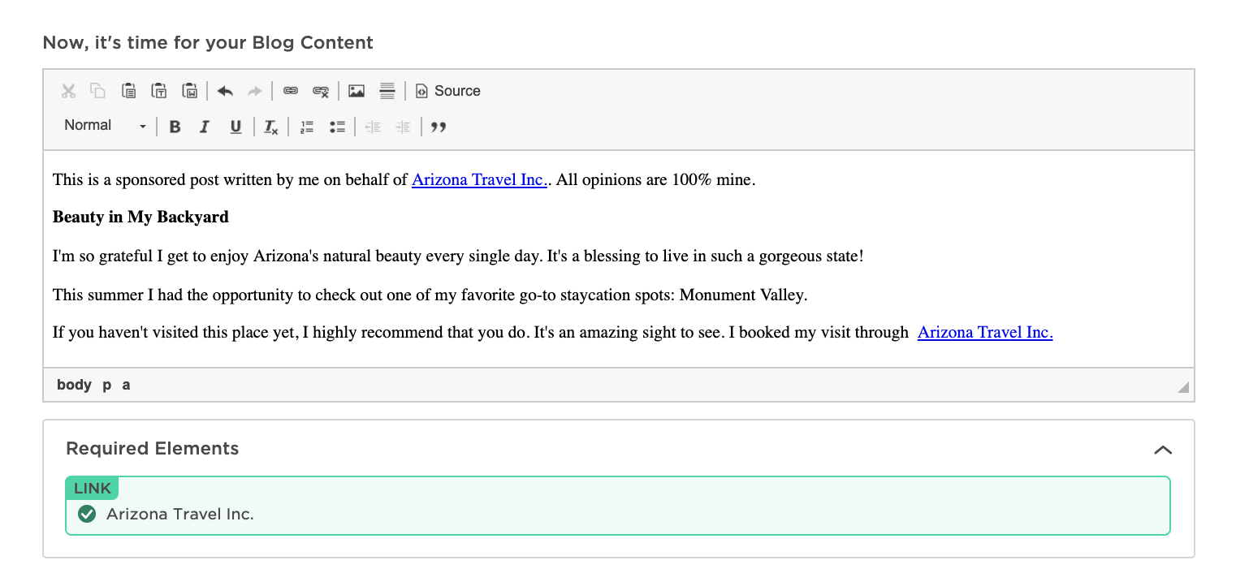
Task: Toggle italic formatting
Action: (205, 127)
